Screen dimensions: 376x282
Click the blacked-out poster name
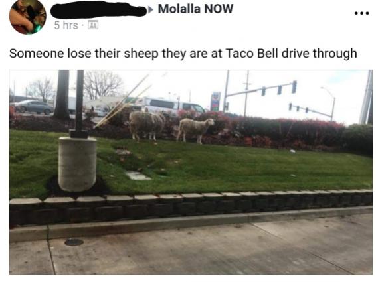coord(98,10)
